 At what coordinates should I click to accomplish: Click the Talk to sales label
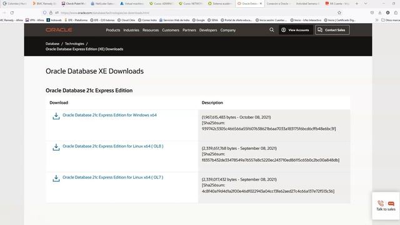386,209
